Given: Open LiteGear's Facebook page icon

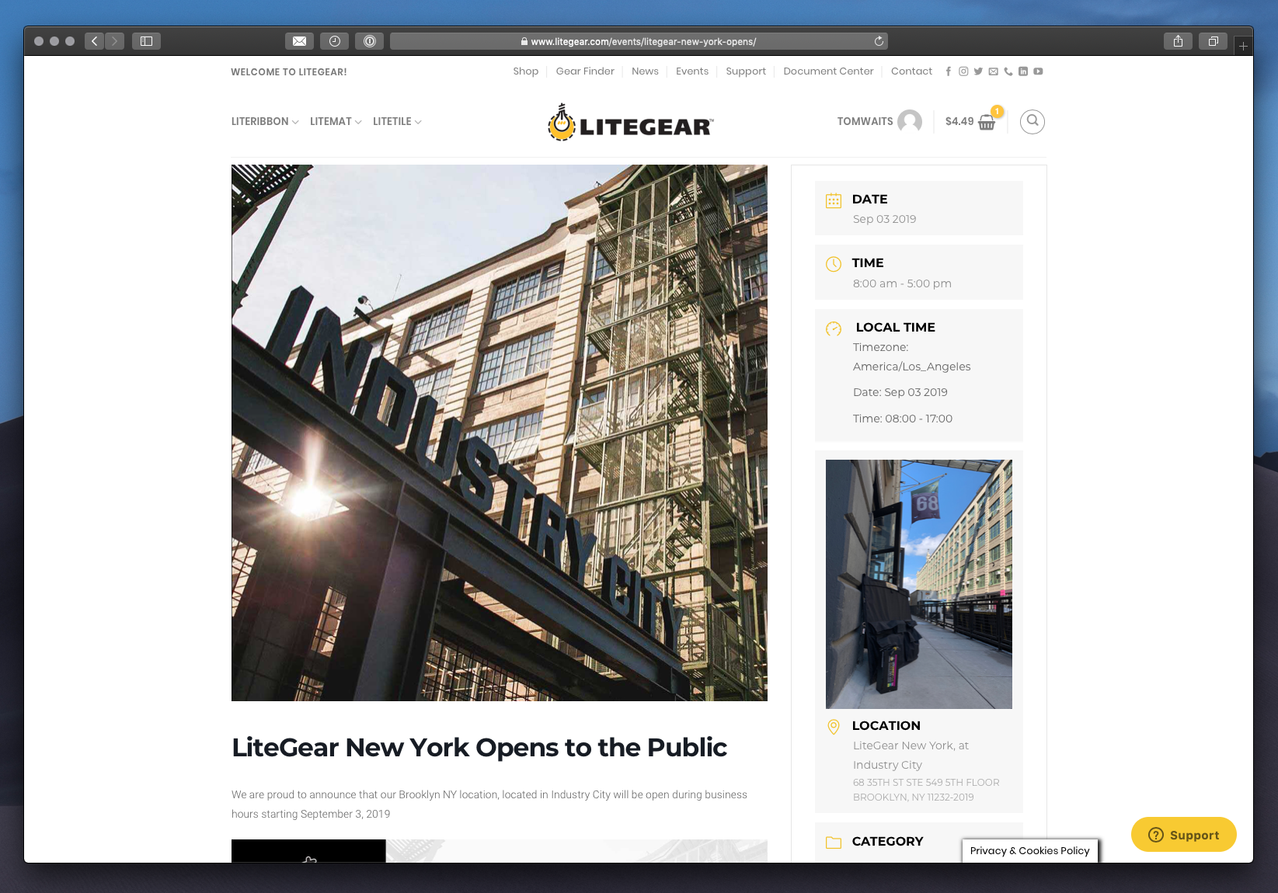Looking at the screenshot, I should [x=948, y=71].
